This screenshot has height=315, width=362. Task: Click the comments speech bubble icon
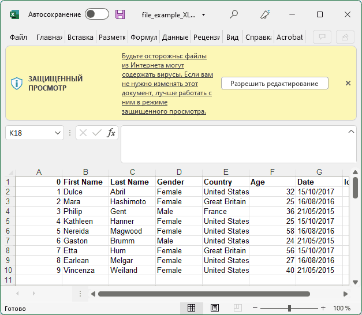point(322,37)
